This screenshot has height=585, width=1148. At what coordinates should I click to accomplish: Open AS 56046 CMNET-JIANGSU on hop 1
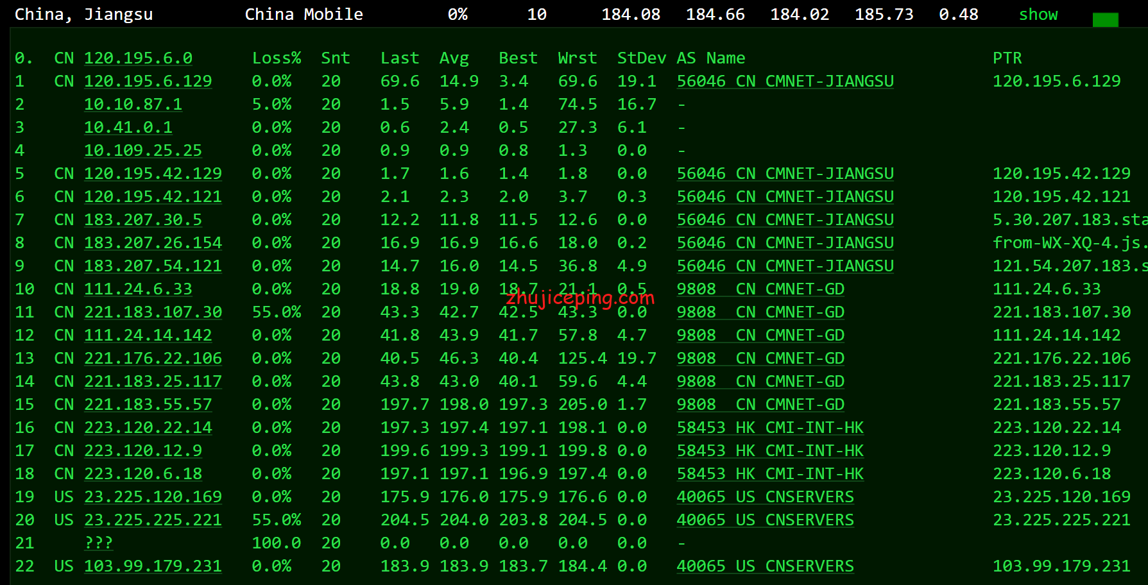[785, 81]
